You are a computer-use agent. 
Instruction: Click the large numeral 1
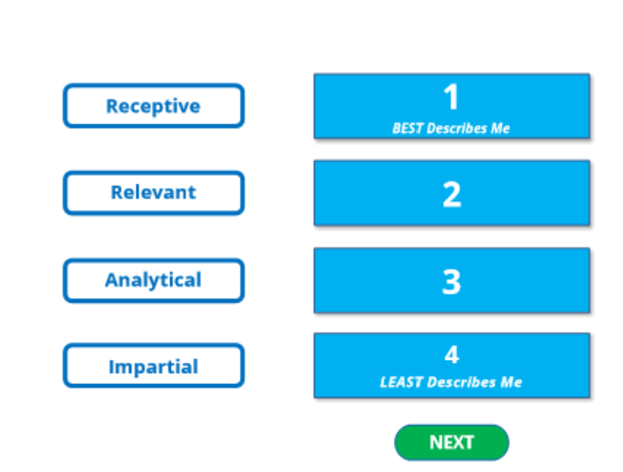pos(451,96)
